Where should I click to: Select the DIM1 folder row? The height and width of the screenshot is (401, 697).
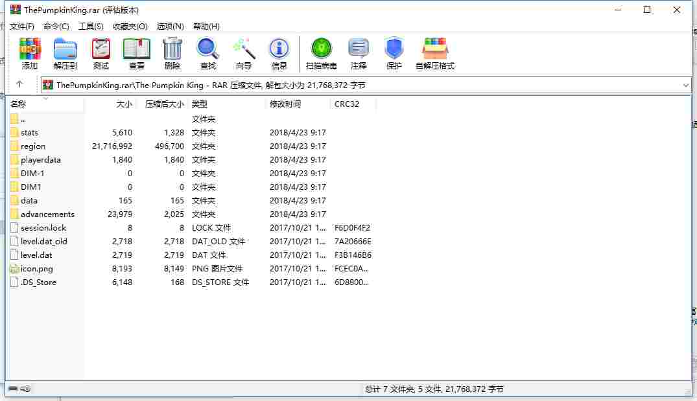tap(191, 187)
